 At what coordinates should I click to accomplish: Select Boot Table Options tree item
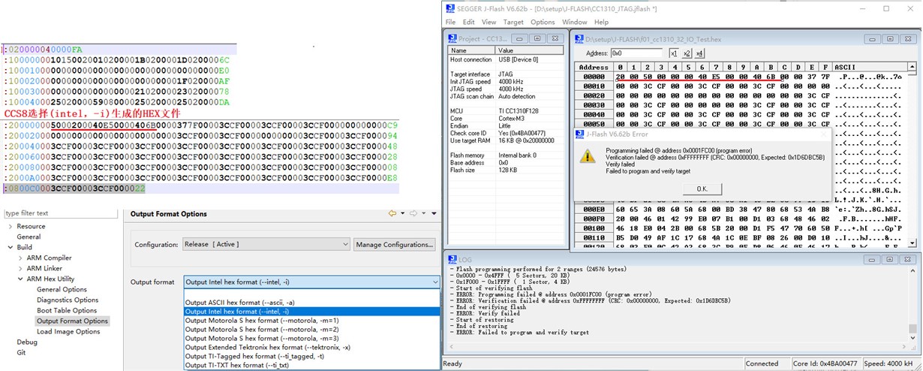[x=65, y=310]
